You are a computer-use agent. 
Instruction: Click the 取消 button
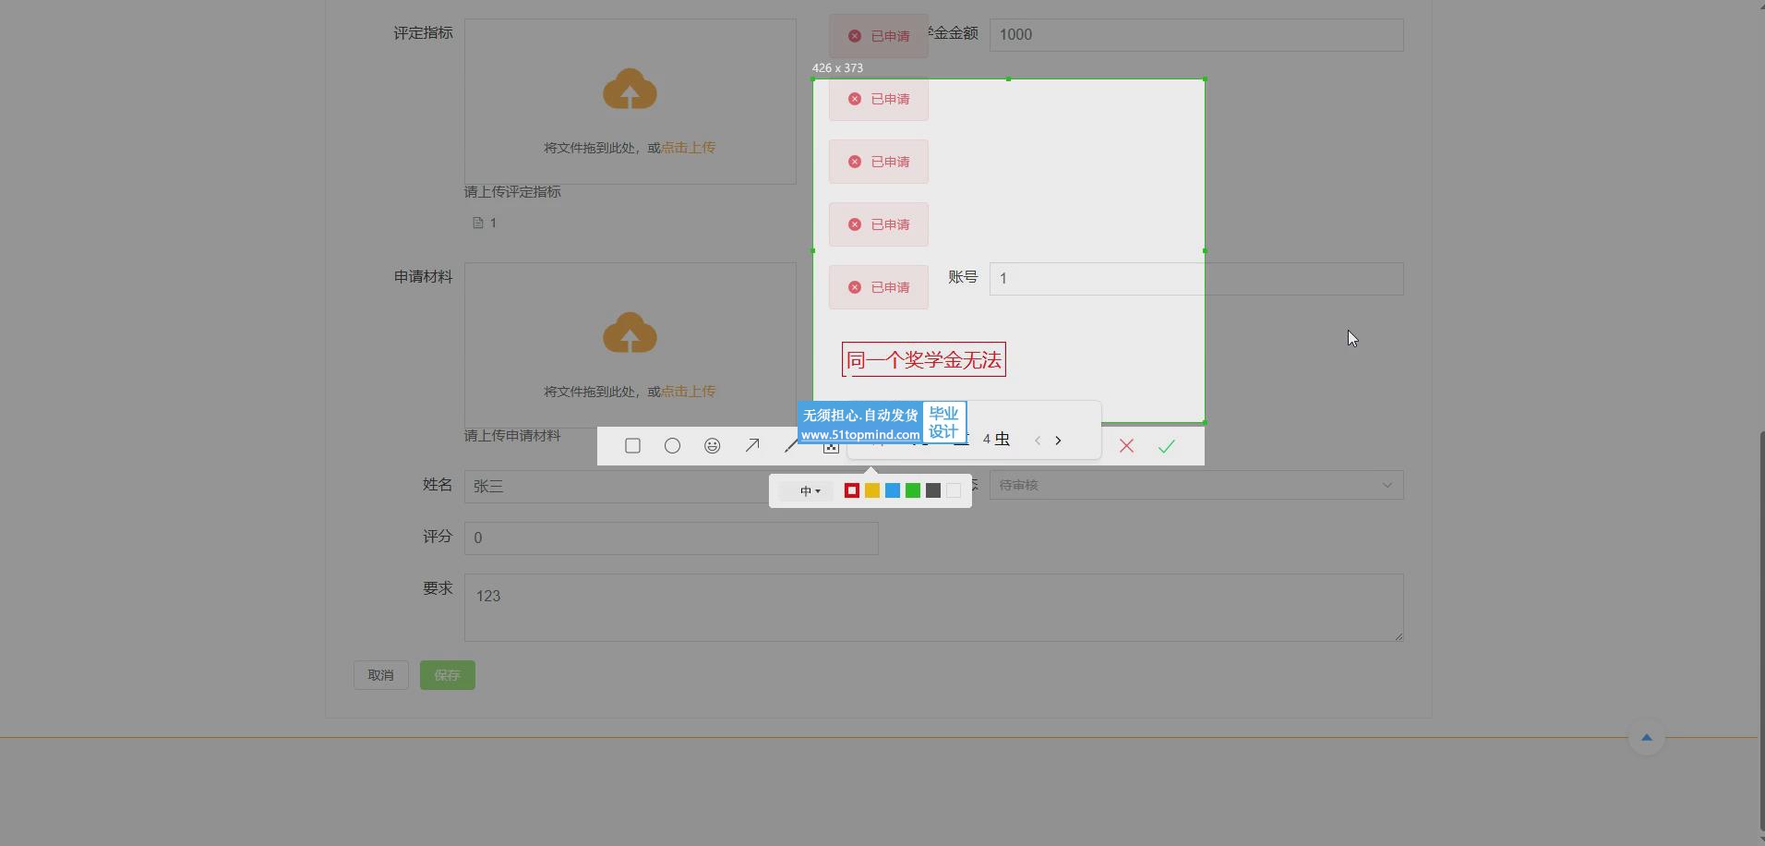(x=380, y=675)
